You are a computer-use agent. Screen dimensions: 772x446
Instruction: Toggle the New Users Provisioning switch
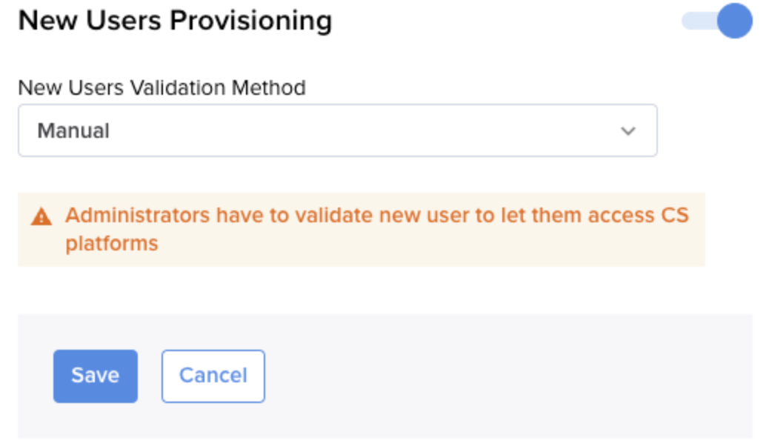(717, 21)
